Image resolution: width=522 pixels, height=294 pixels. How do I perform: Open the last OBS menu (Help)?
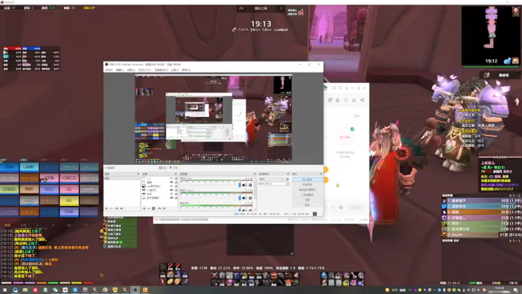pyautogui.click(x=186, y=70)
